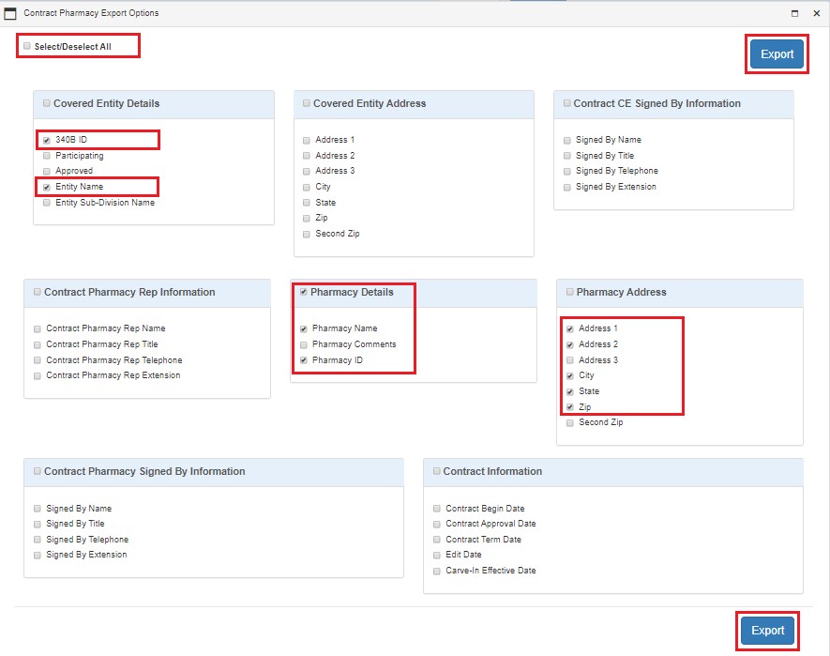
Task: Check CE Signed By Name checkbox
Action: click(x=566, y=141)
